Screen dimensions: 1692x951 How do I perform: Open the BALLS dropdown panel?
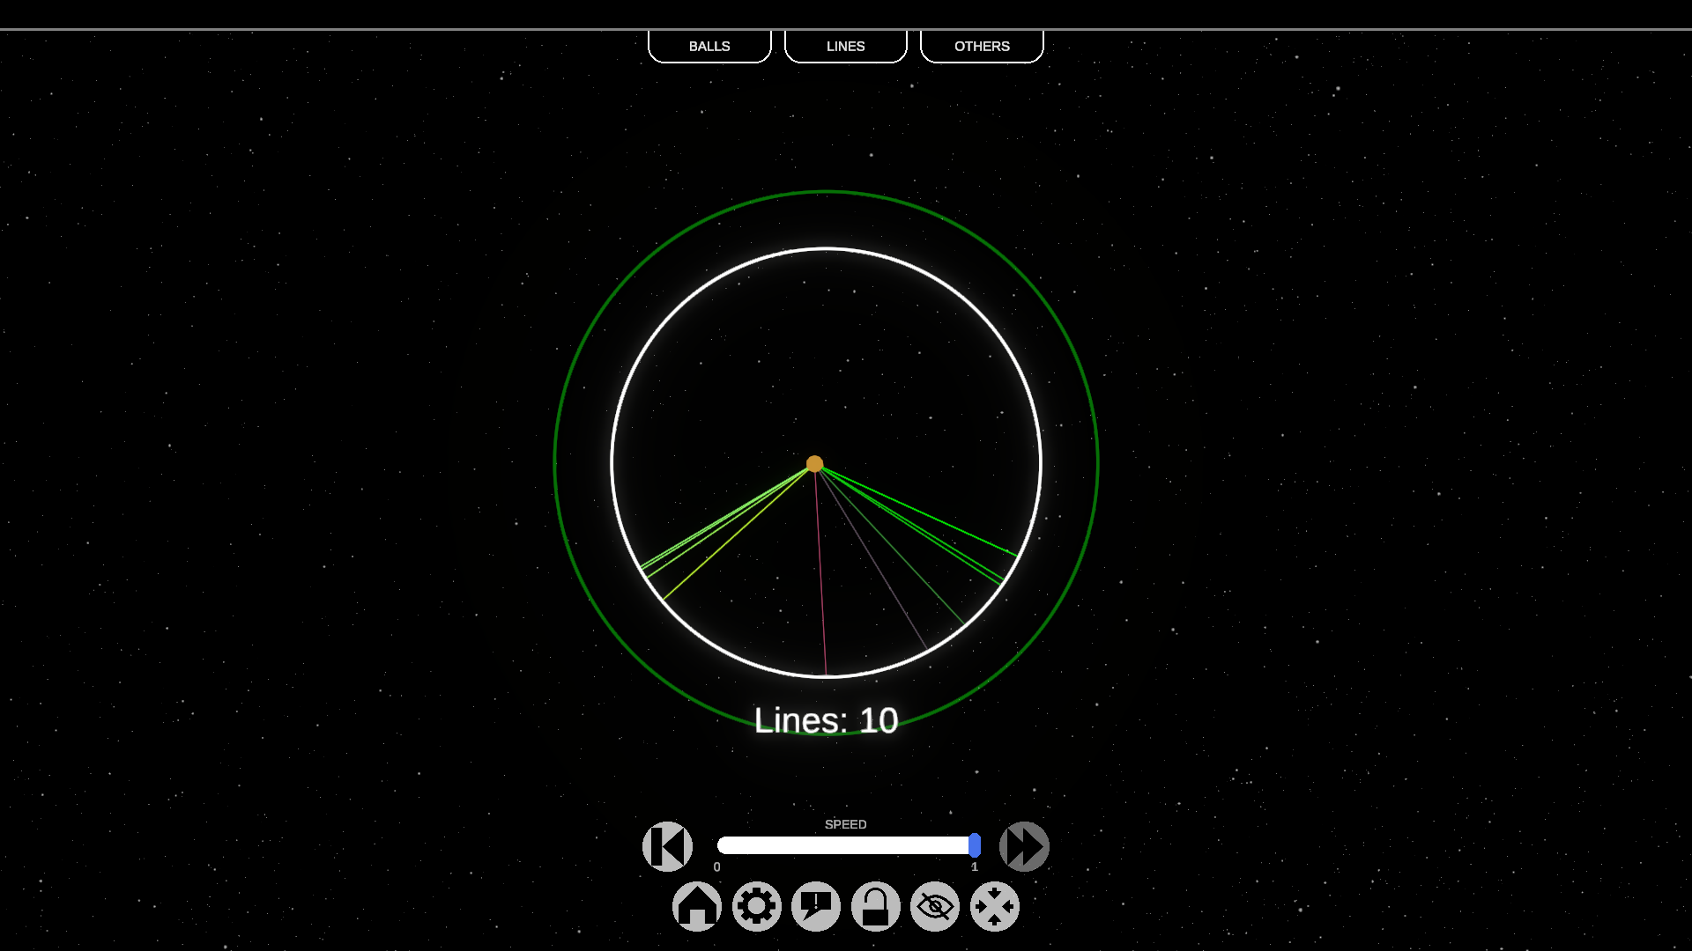pyautogui.click(x=709, y=46)
